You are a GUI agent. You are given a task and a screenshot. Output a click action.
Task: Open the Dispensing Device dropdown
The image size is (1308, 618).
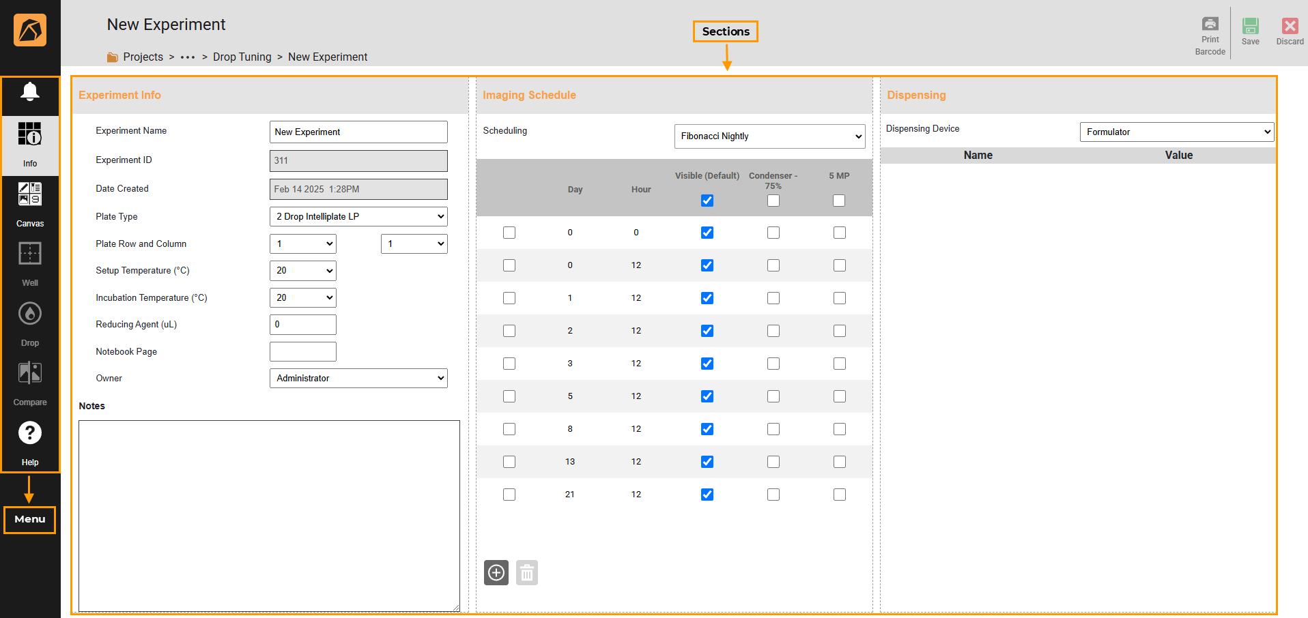(1176, 132)
